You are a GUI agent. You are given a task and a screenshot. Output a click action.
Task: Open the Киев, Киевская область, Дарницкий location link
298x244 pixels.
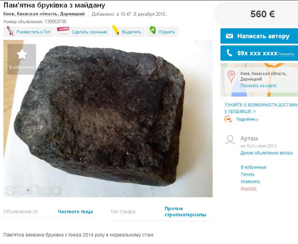(44, 14)
